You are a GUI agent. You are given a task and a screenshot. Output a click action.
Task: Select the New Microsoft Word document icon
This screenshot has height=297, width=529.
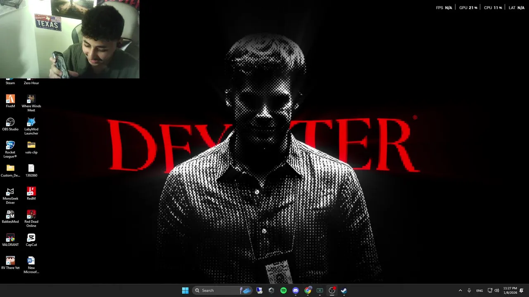(31, 265)
